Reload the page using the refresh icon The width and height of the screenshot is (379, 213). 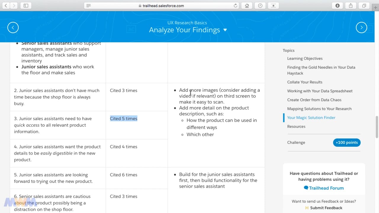[235, 6]
